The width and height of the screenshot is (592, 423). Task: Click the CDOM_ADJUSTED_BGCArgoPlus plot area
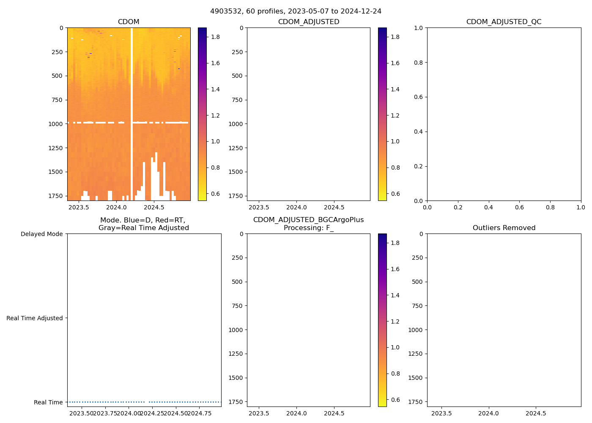(308, 320)
